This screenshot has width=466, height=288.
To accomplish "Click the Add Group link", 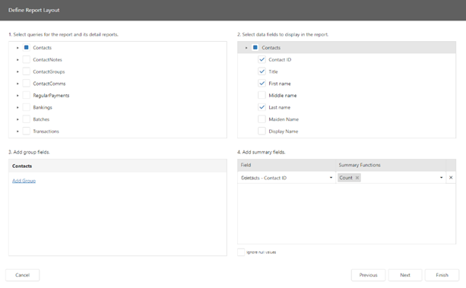I will [24, 181].
